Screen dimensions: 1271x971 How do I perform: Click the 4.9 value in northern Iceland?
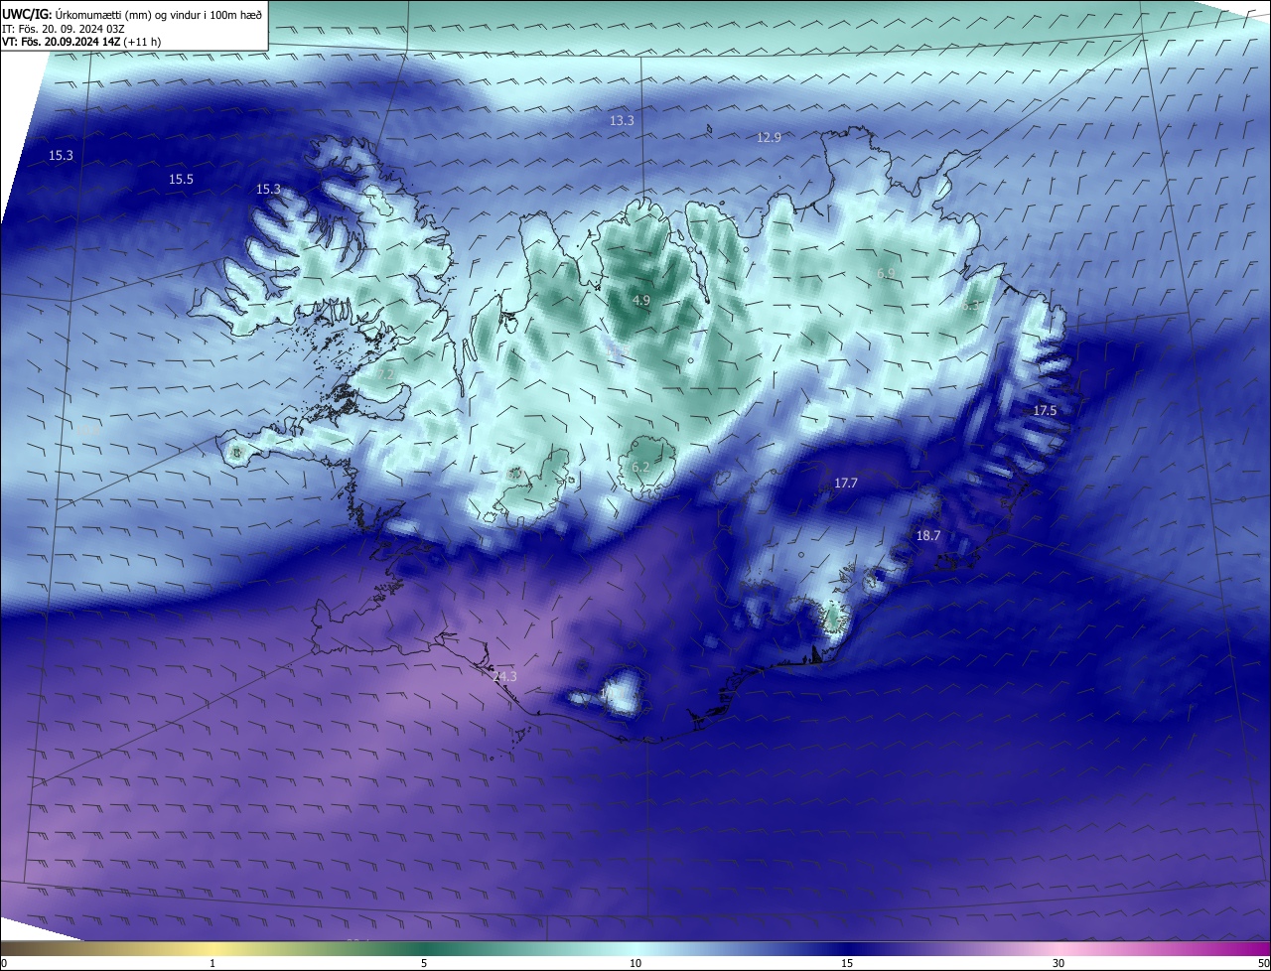(641, 300)
